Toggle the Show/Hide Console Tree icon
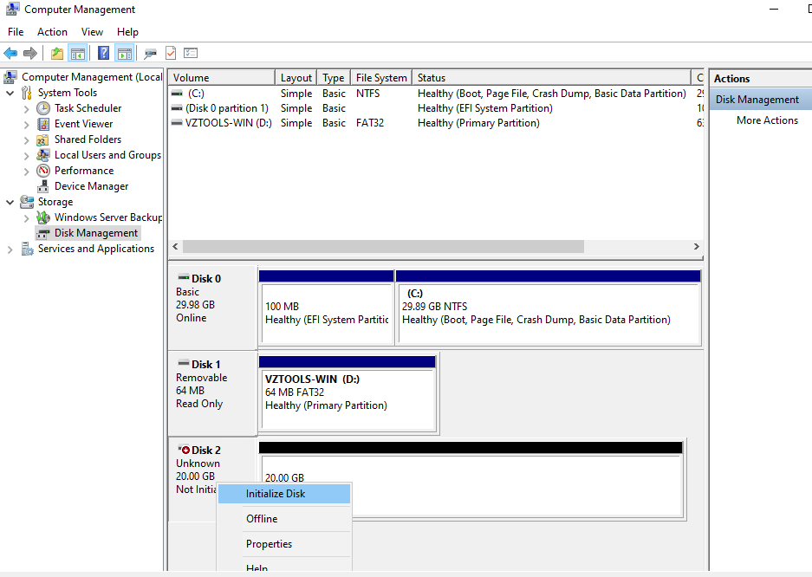812x577 pixels. (78, 53)
